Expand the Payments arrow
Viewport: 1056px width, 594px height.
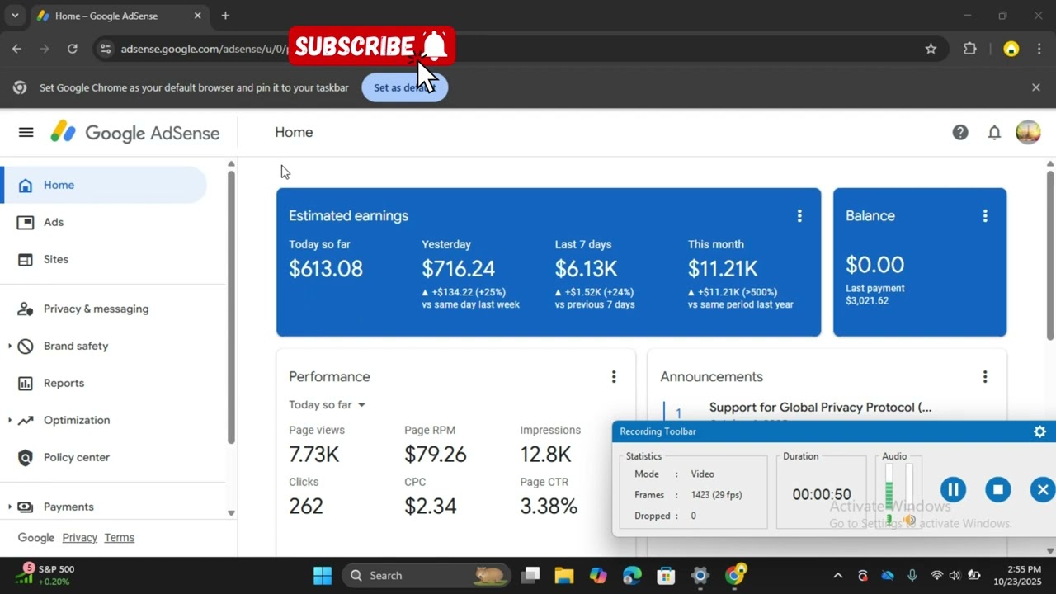(x=9, y=507)
